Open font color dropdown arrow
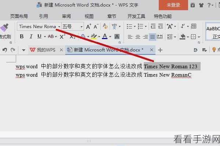This screenshot has width=220, height=146. 110,37
